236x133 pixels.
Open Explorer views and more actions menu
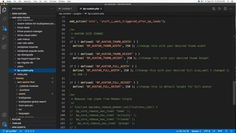[52, 9]
